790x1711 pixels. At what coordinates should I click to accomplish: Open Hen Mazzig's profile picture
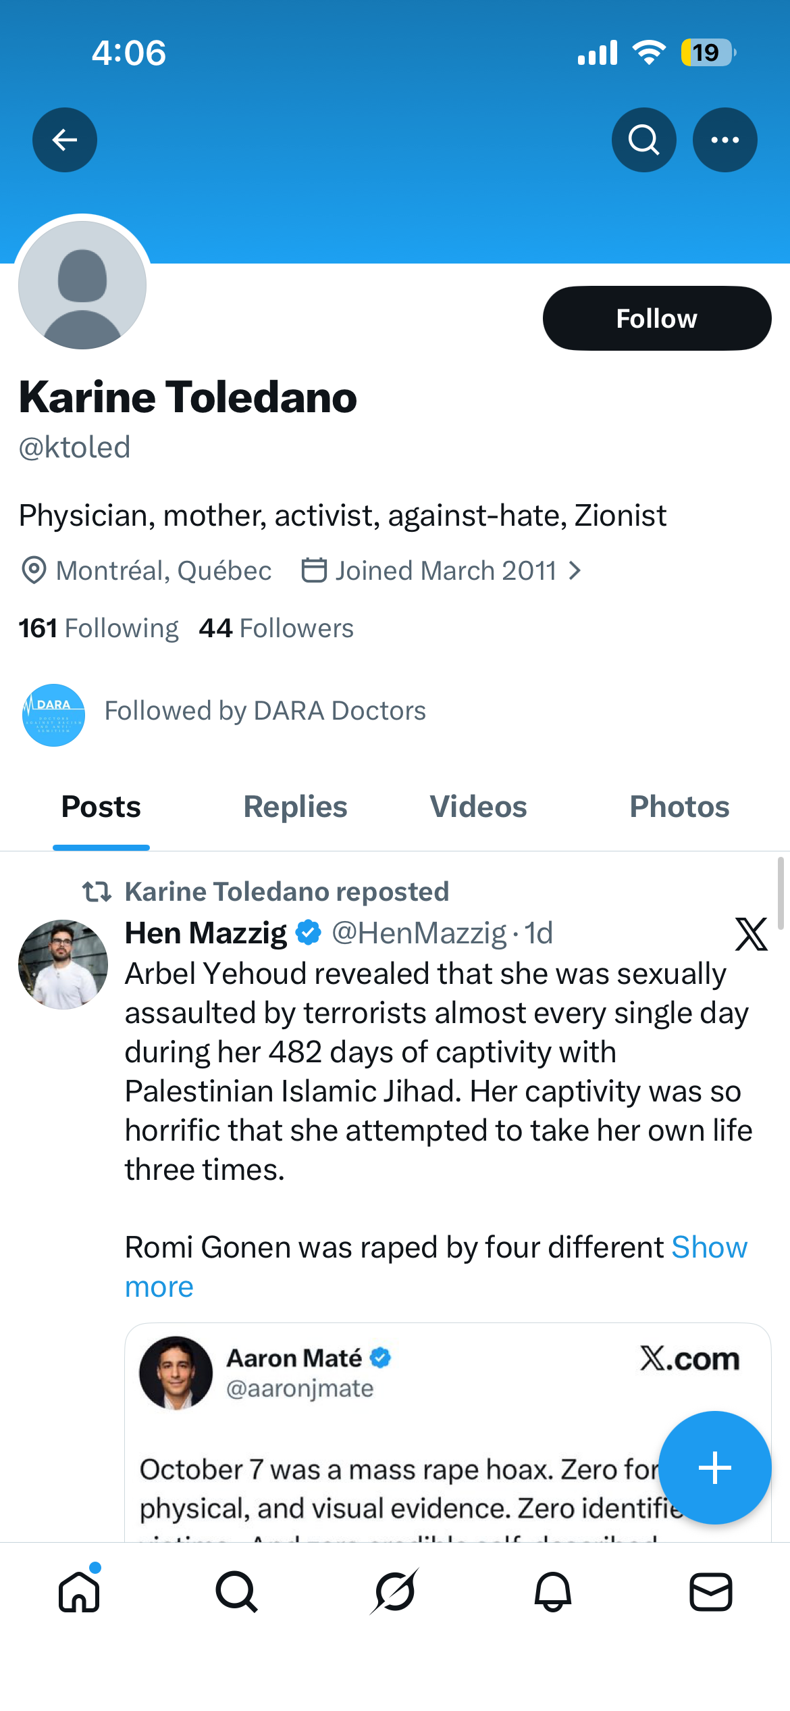pyautogui.click(x=63, y=964)
